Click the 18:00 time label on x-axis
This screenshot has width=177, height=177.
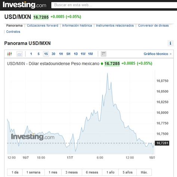pyautogui.click(x=41, y=158)
